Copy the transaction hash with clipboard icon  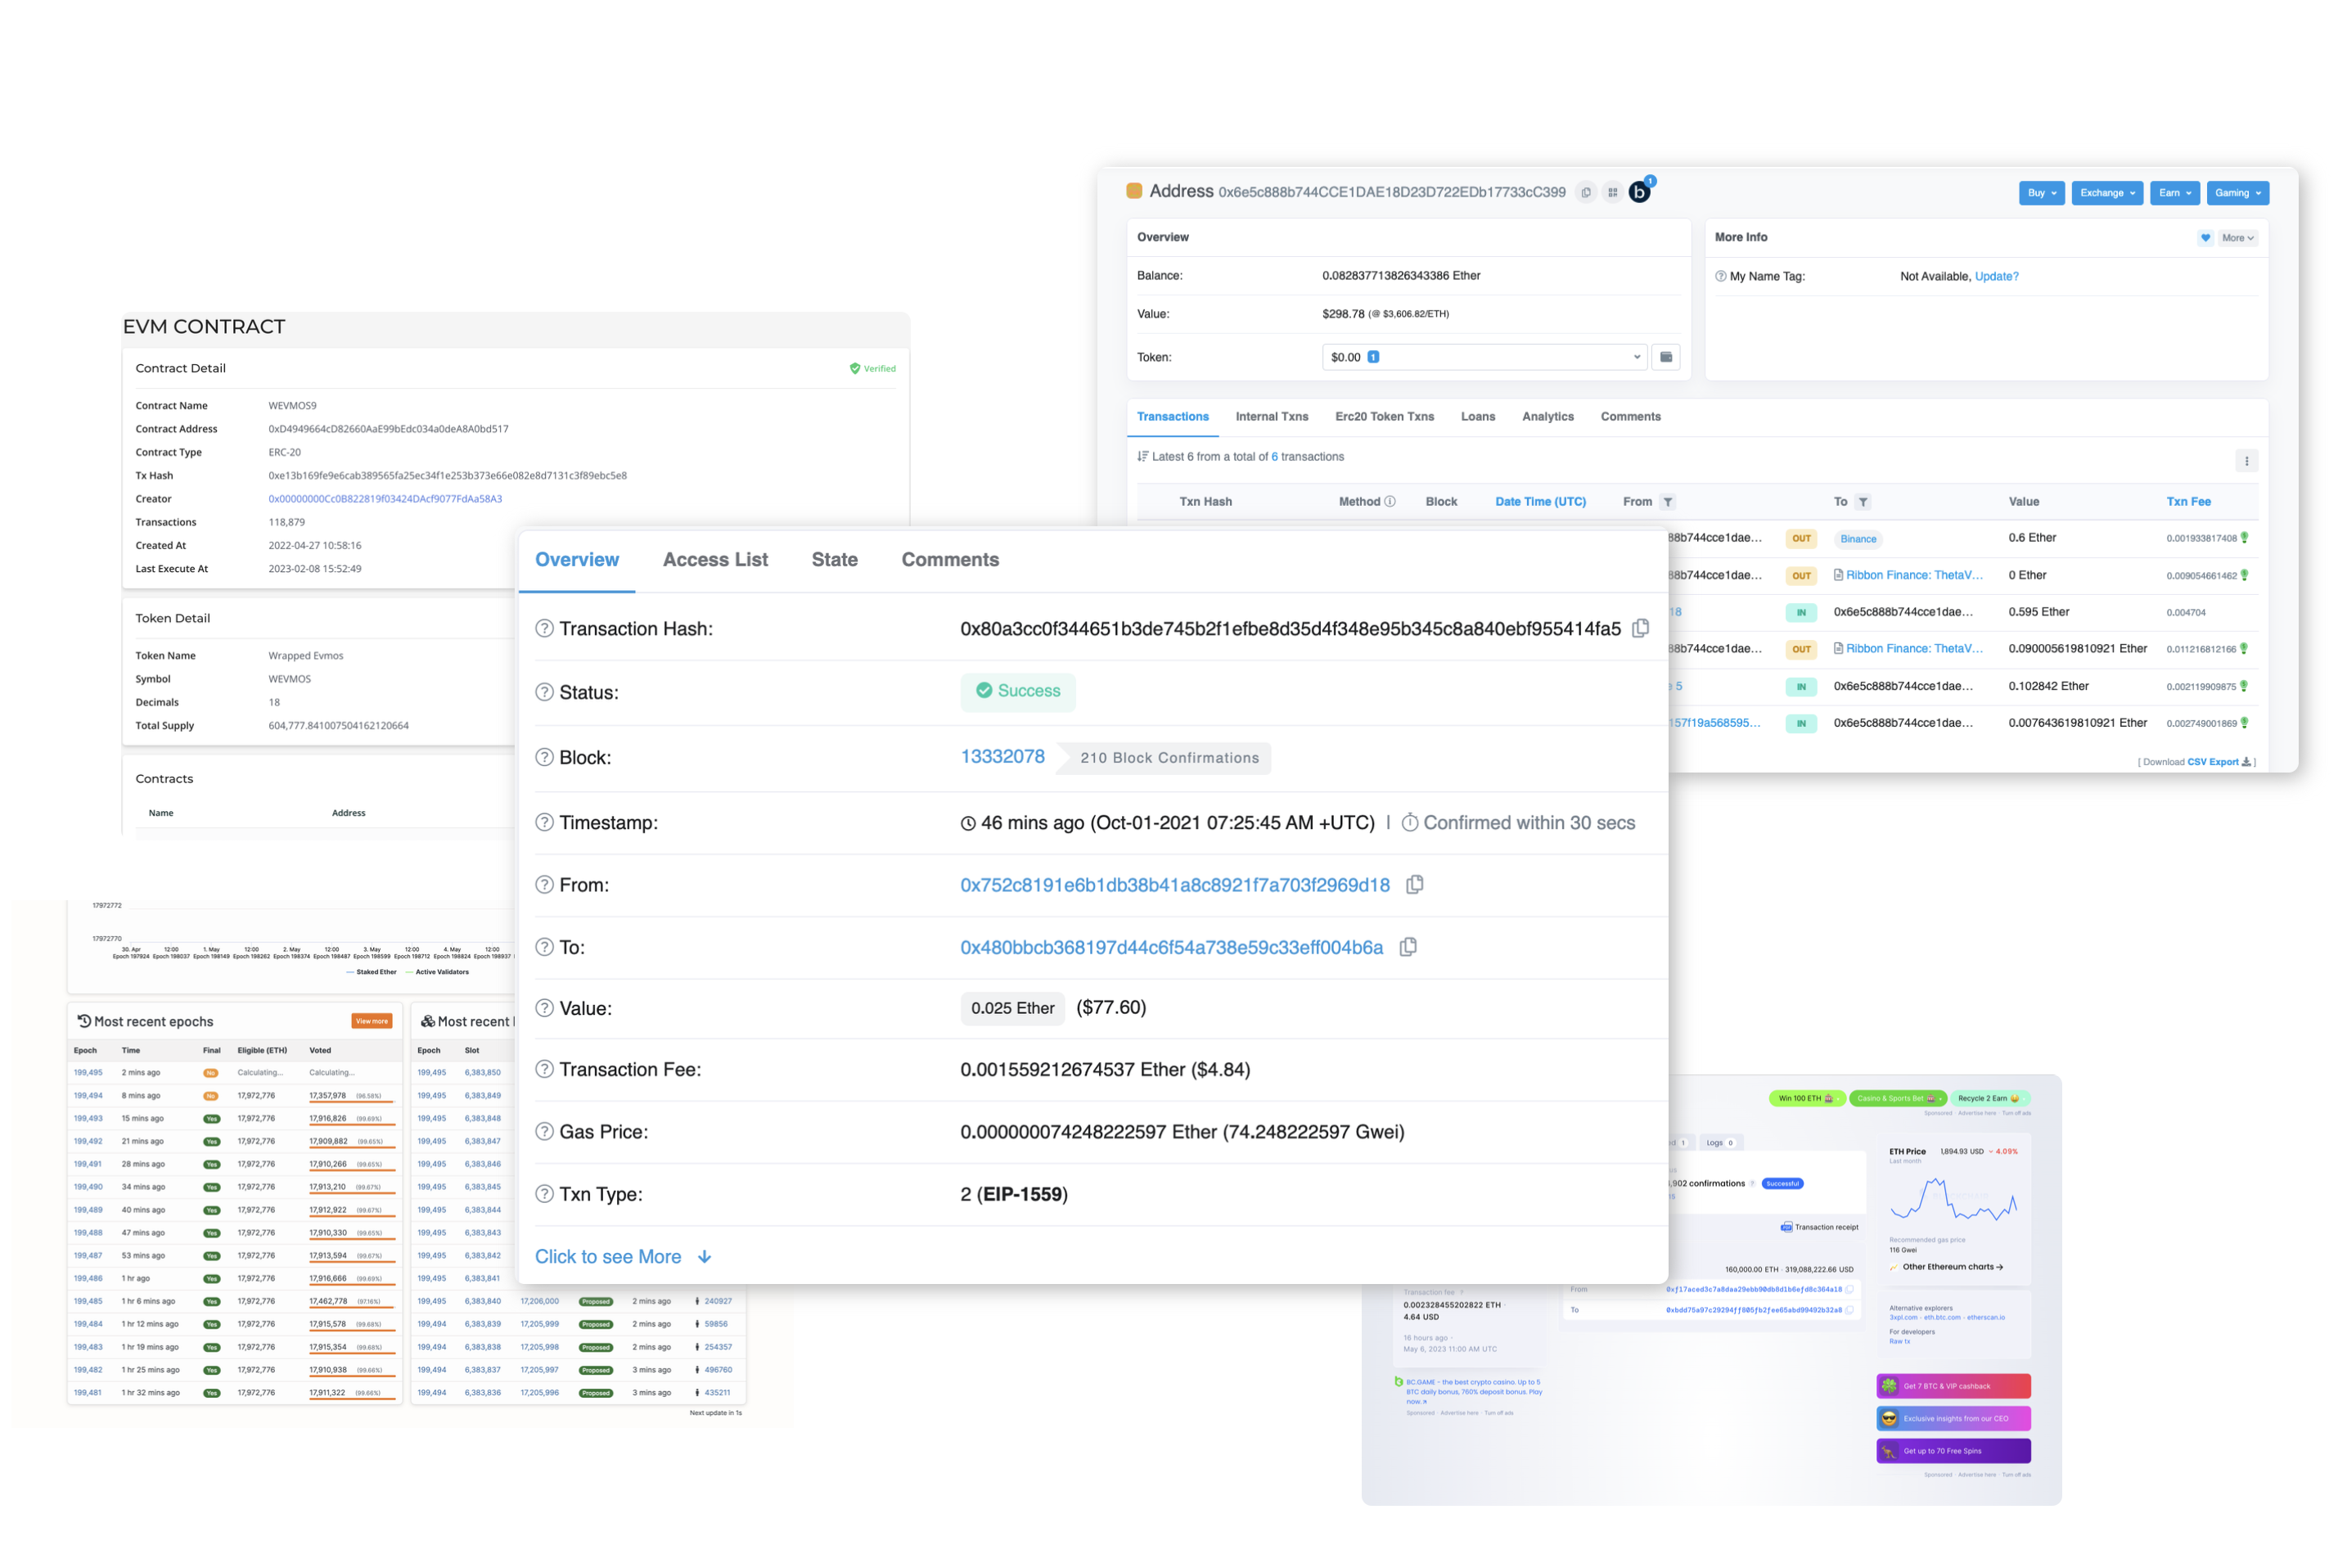1641,629
